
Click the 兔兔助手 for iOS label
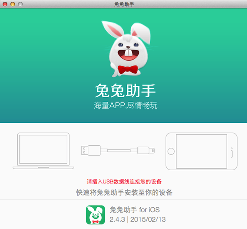point(135,210)
